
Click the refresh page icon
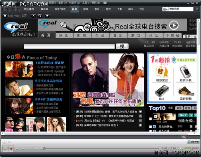click(x=40, y=16)
